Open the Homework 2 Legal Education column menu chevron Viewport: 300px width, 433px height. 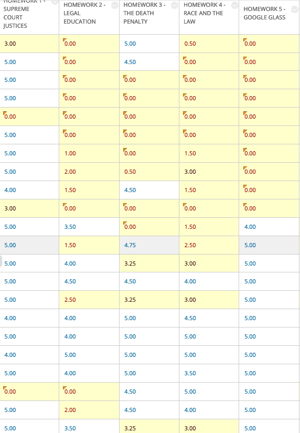tap(114, 5)
